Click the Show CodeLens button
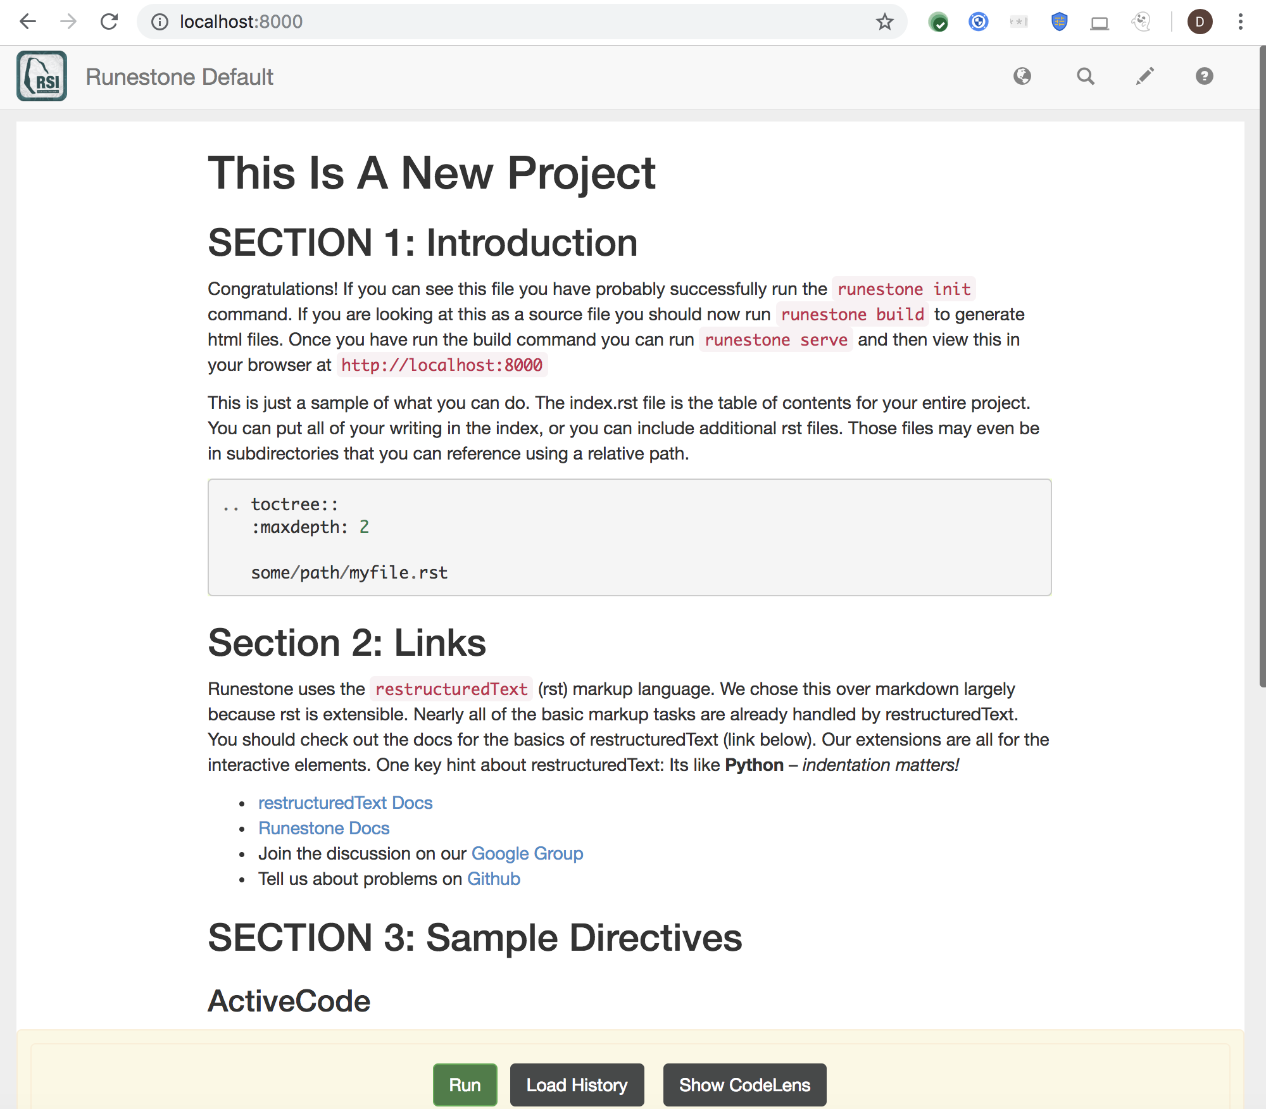The height and width of the screenshot is (1109, 1266). point(744,1084)
